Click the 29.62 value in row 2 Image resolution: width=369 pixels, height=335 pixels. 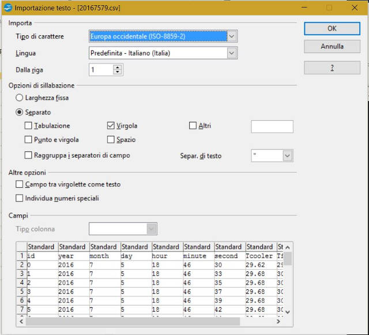pos(255,265)
